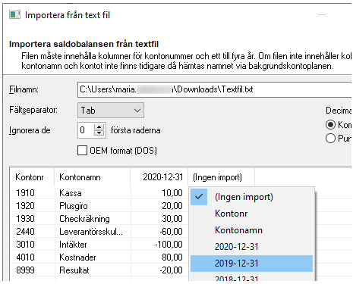Click the Kostnader account name cell
The height and width of the screenshot is (284, 353).
pos(93,257)
